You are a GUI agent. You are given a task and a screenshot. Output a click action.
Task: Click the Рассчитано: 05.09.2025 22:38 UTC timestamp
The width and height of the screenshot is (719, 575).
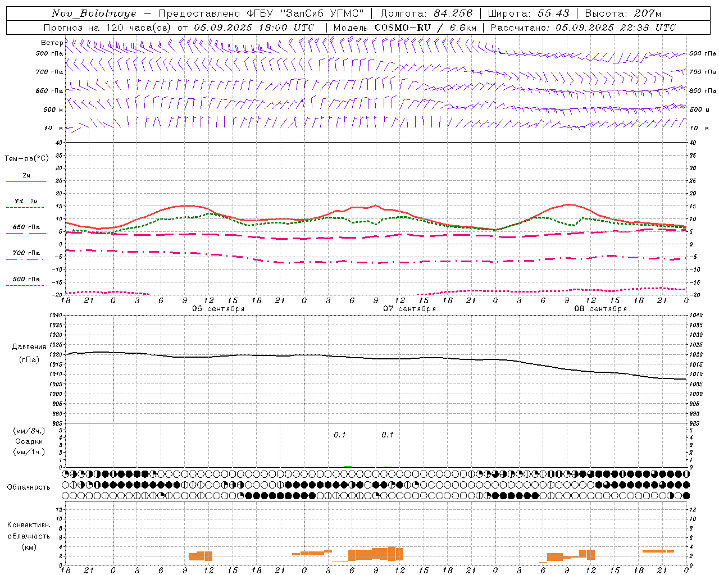[583, 28]
